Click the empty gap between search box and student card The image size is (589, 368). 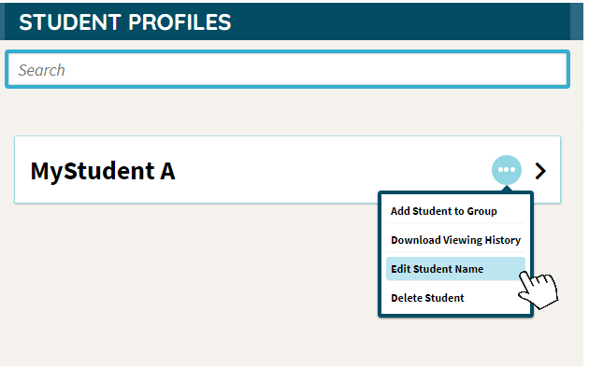(287, 112)
